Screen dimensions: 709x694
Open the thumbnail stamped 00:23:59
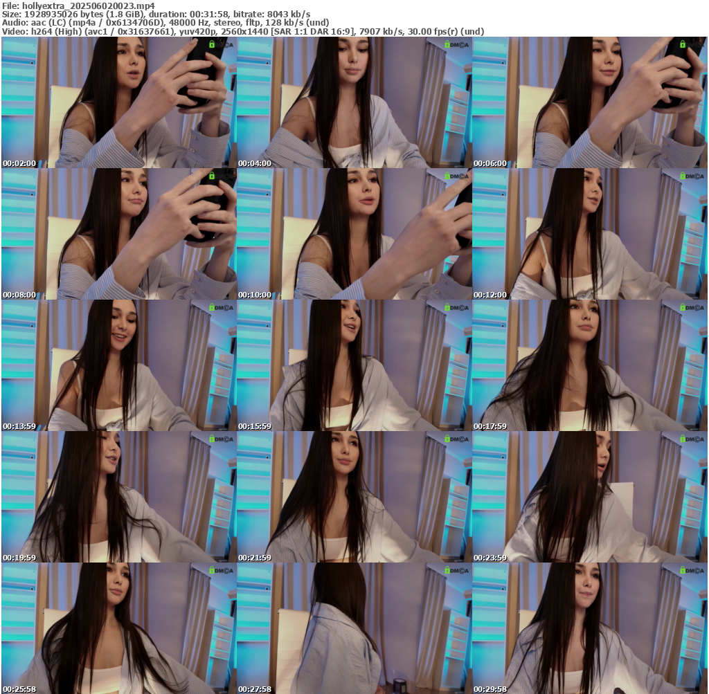coord(590,497)
